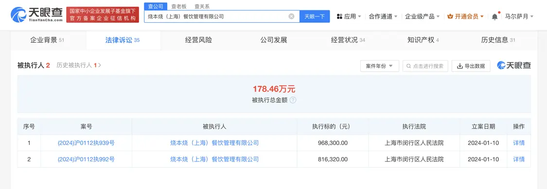
Task: Click the amount 968,300.00
Action: click(x=333, y=143)
